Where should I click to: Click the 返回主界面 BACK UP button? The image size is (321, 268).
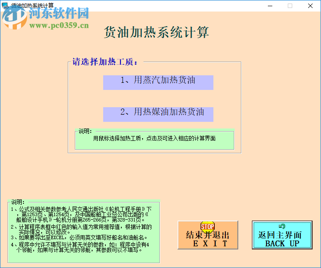pyautogui.click(x=282, y=235)
